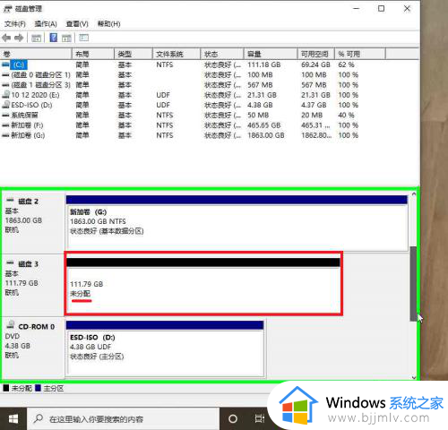This screenshot has width=448, height=430.
Task: Open the 操作(A) menu
Action: (46, 24)
